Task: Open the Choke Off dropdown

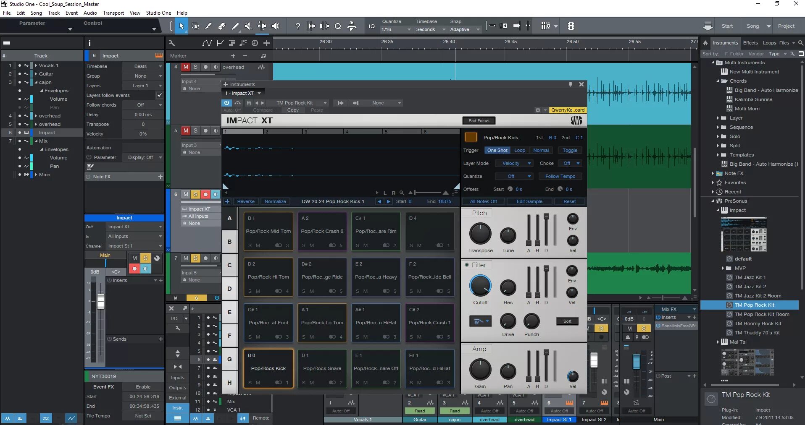Action: point(570,163)
